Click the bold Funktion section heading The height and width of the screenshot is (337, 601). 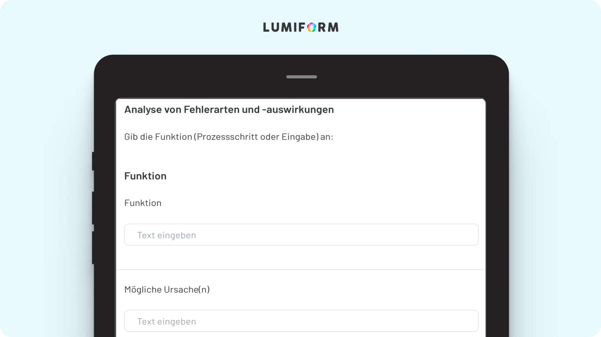tap(145, 176)
